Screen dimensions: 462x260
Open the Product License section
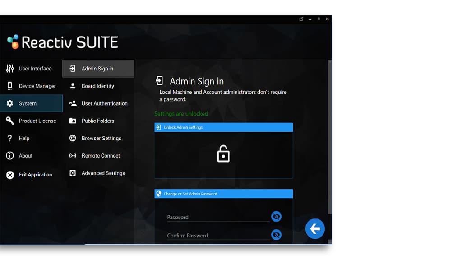coord(31,121)
